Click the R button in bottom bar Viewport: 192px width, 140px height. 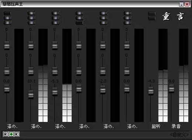pos(6,134)
